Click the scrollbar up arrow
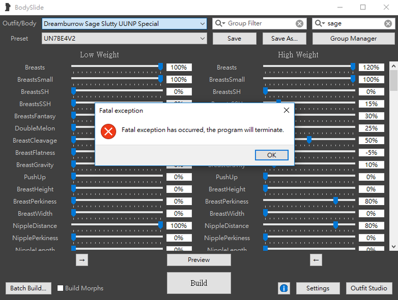The image size is (398, 300). tap(393, 66)
